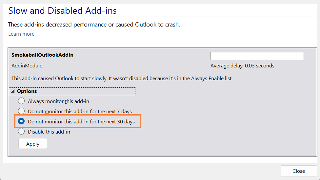This screenshot has width=320, height=180.
Task: Click the 'Always monitor this add-in' label text
Action: point(58,101)
